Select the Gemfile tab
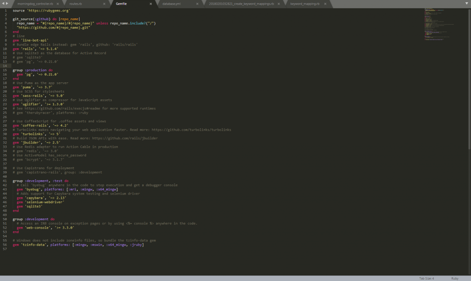Viewport: 471px width, 281px height. [x=121, y=4]
